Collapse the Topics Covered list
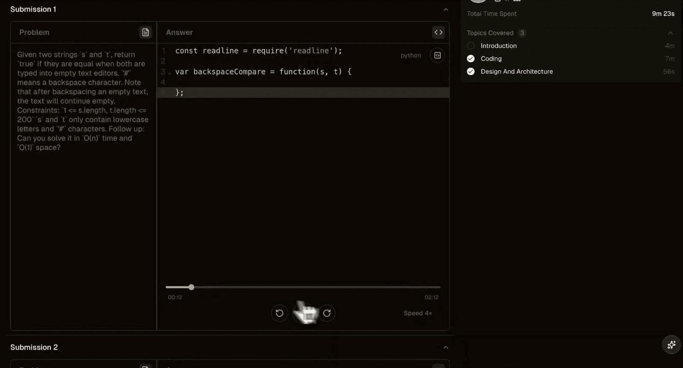 click(x=670, y=33)
